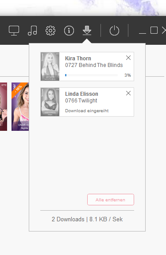
Task: Maximize the application window
Action: (x=154, y=30)
